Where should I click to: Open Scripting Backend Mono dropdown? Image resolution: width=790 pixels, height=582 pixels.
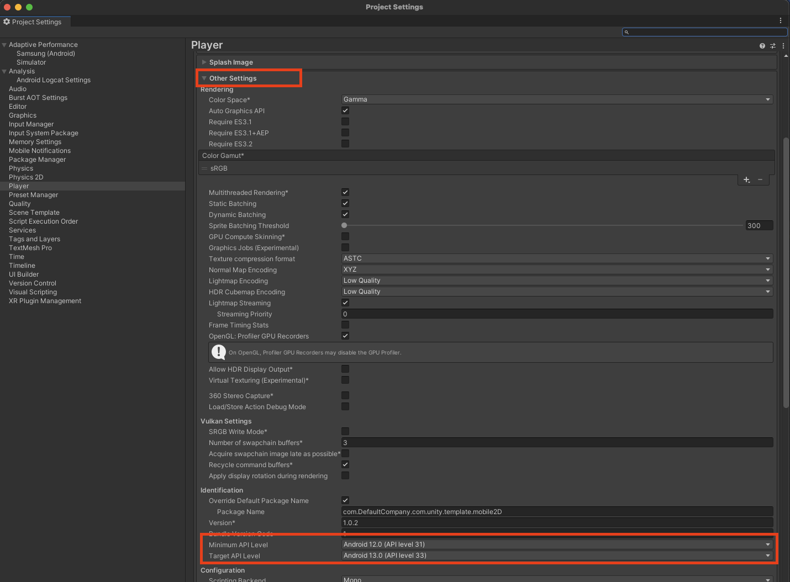[557, 579]
